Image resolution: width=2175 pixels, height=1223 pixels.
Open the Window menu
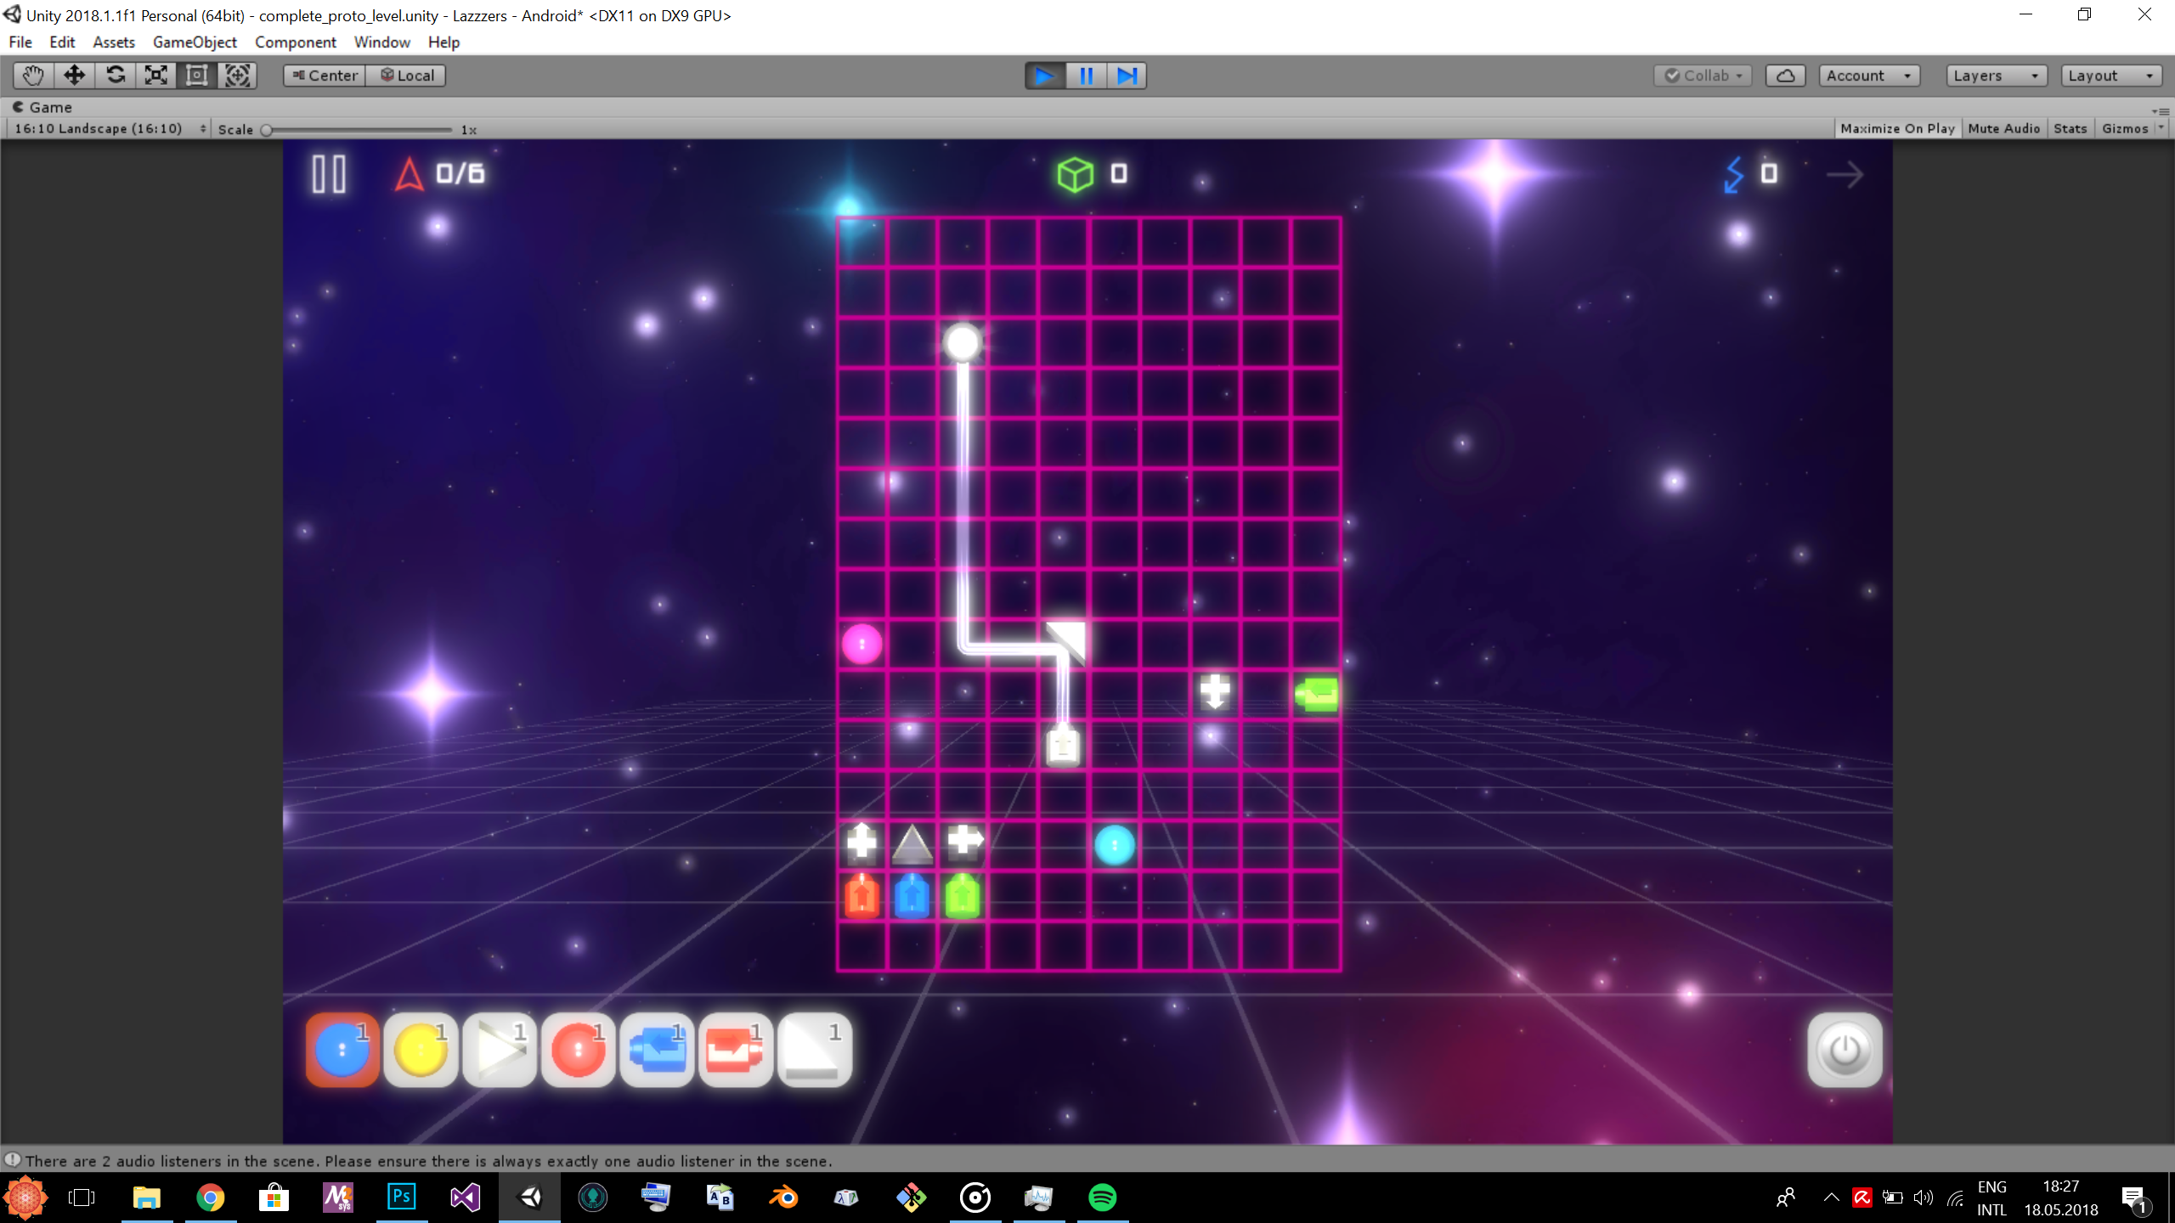coord(381,42)
